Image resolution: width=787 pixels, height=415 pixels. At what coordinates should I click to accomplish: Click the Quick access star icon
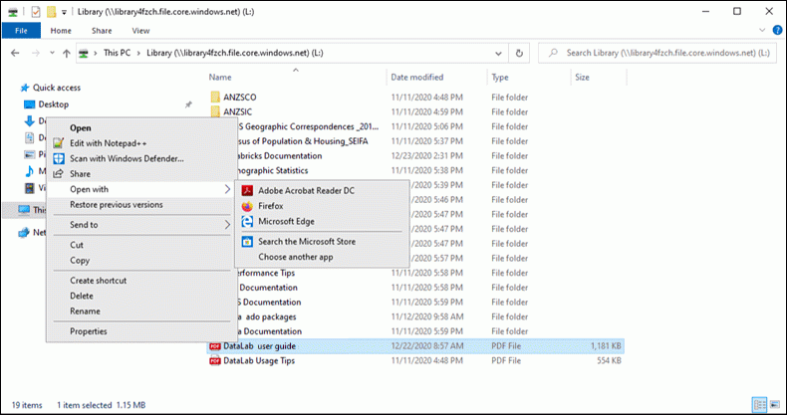click(x=25, y=89)
